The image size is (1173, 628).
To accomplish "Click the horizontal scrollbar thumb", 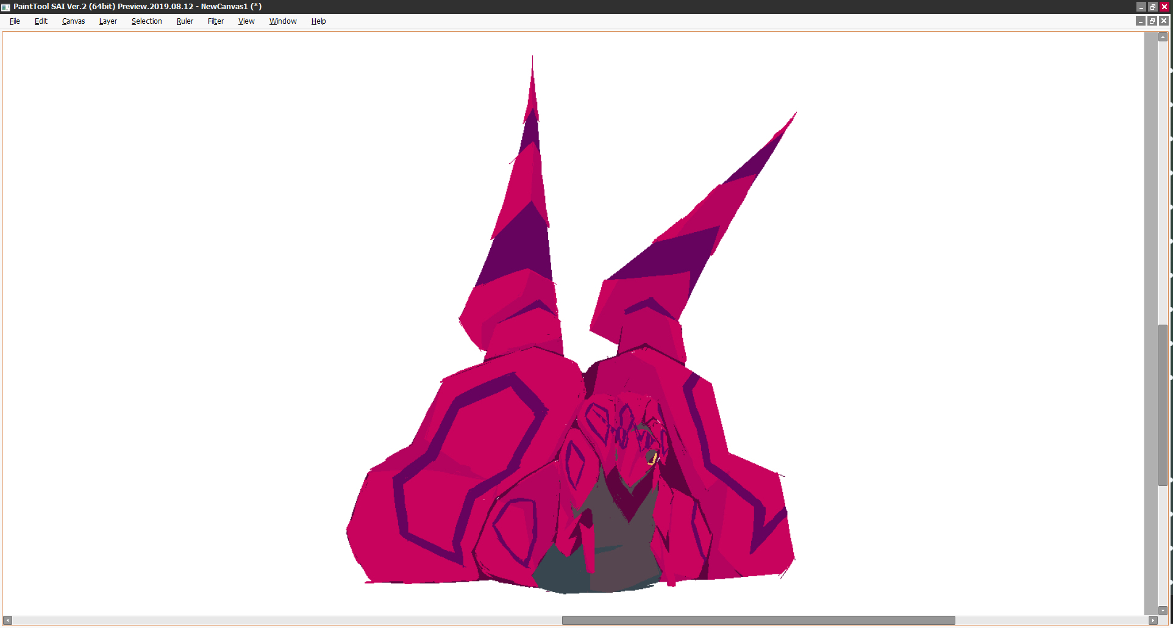I will pos(758,621).
